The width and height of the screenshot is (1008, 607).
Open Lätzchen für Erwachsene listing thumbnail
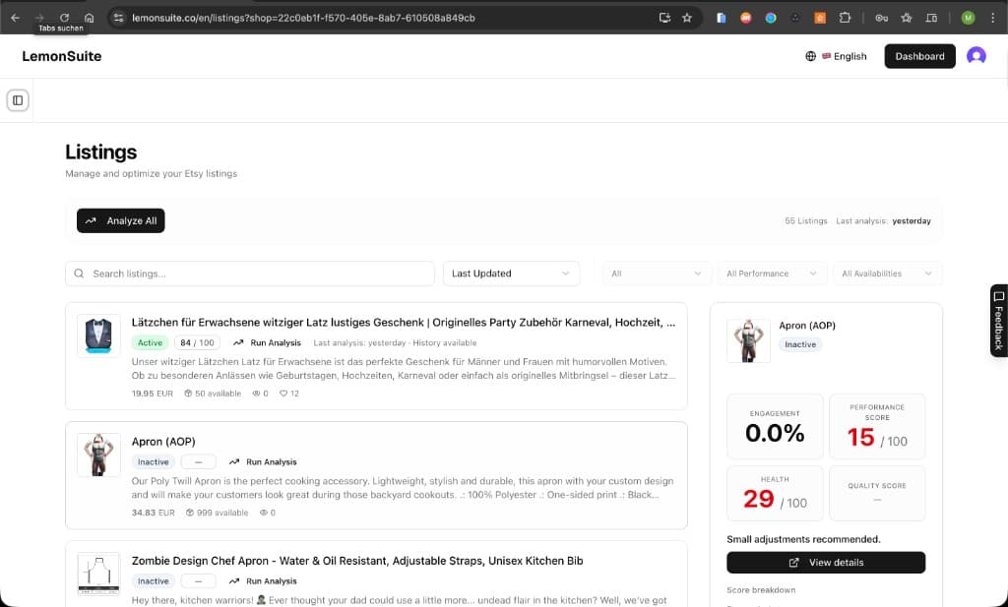point(98,335)
